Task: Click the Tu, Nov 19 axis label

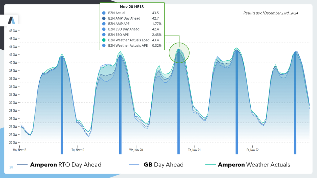Action: tap(78, 150)
